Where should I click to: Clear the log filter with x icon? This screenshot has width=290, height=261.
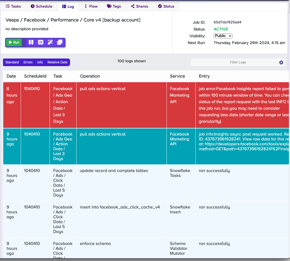coord(281,62)
